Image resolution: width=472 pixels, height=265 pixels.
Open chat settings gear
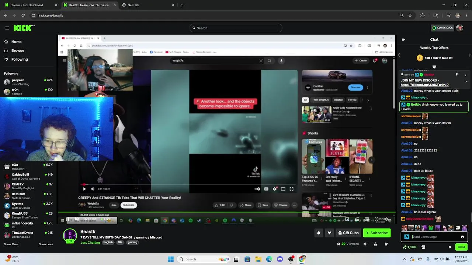450,247
